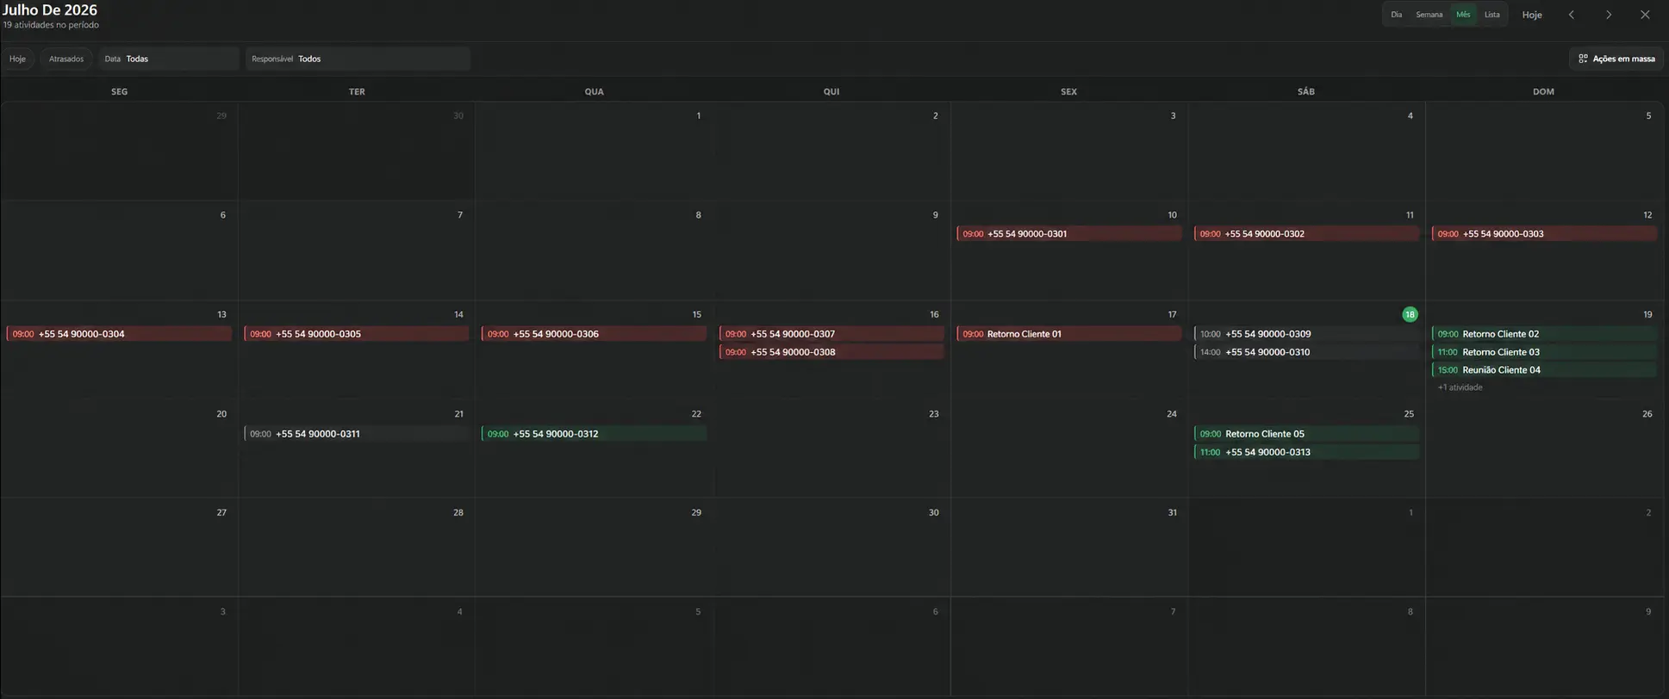Jump to today with the top-right Hoje button
This screenshot has width=1669, height=699.
pyautogui.click(x=1532, y=15)
